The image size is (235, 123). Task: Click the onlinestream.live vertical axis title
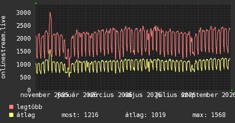coord(3,47)
